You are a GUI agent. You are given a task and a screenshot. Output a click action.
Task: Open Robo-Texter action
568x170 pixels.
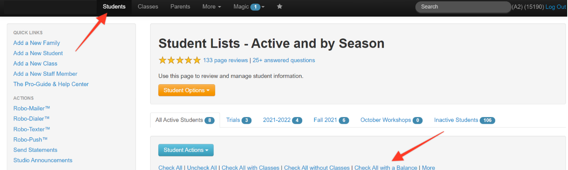[32, 129]
